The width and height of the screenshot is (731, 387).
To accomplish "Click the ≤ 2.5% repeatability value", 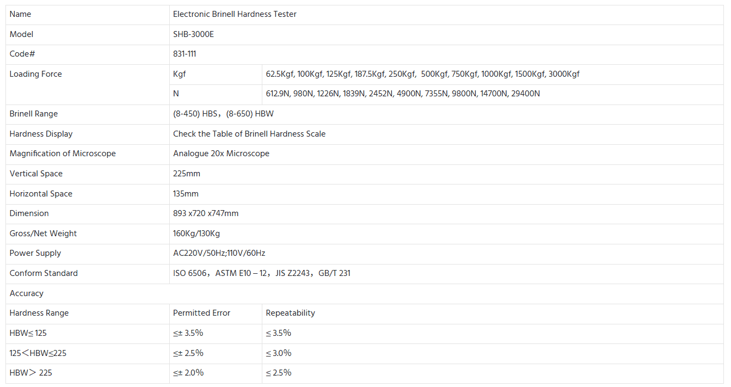I will pyautogui.click(x=279, y=373).
